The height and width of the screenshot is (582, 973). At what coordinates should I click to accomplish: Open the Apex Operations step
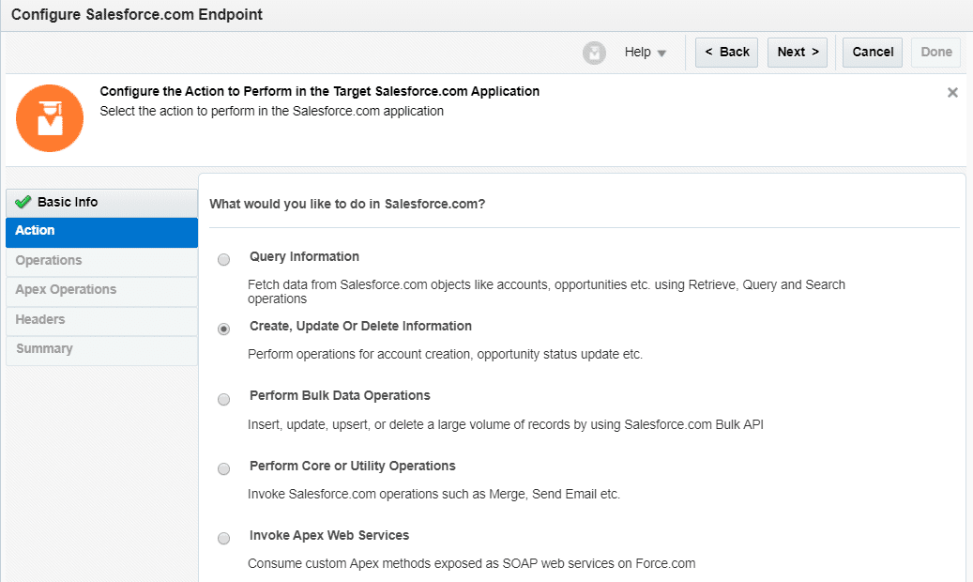pyautogui.click(x=101, y=291)
